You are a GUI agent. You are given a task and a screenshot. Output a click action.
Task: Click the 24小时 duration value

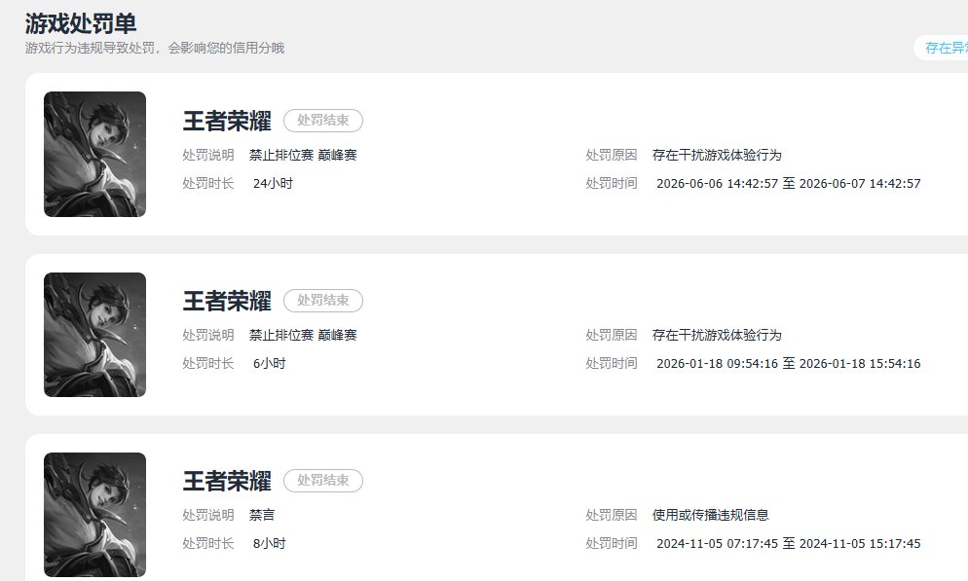273,183
